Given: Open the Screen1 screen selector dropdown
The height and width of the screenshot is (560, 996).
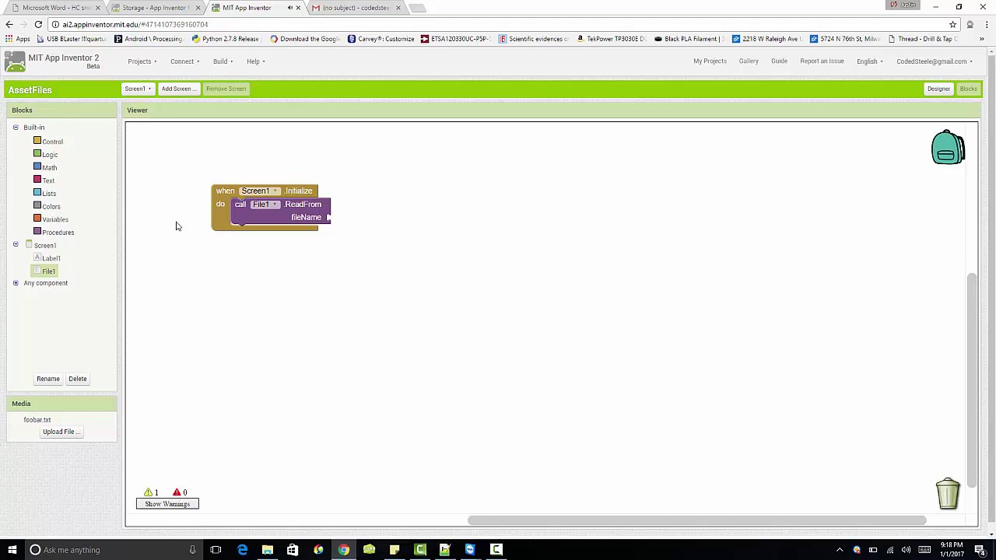Looking at the screenshot, I should [138, 89].
